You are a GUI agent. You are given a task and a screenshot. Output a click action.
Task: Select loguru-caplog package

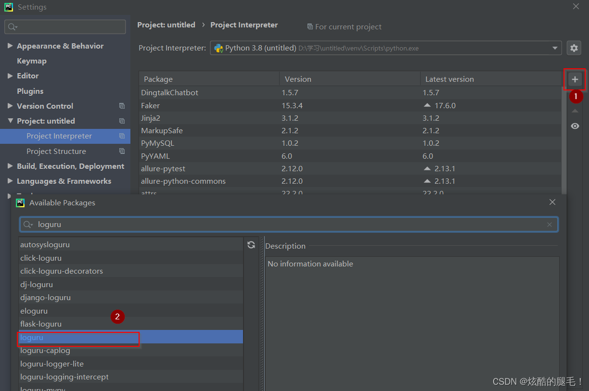click(131, 350)
